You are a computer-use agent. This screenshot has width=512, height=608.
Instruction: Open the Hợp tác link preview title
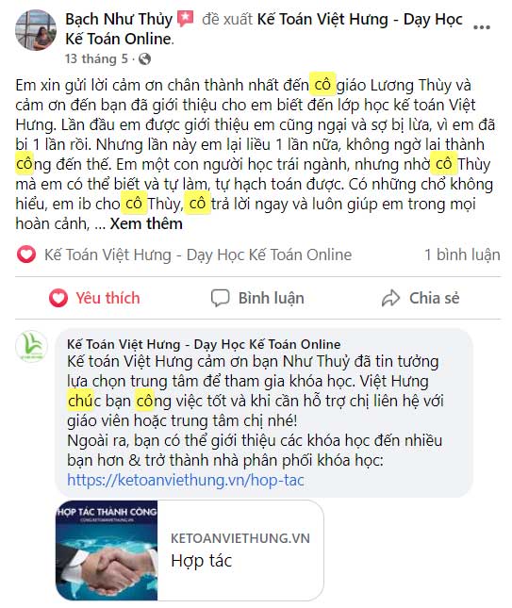coord(201,561)
